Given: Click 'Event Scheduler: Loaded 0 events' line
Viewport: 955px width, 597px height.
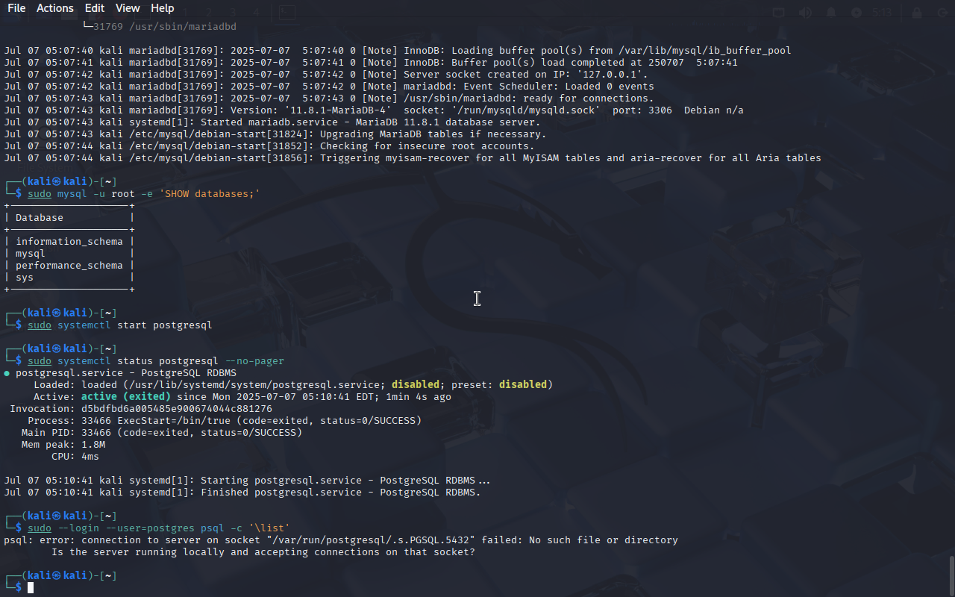Looking at the screenshot, I should click(x=329, y=87).
